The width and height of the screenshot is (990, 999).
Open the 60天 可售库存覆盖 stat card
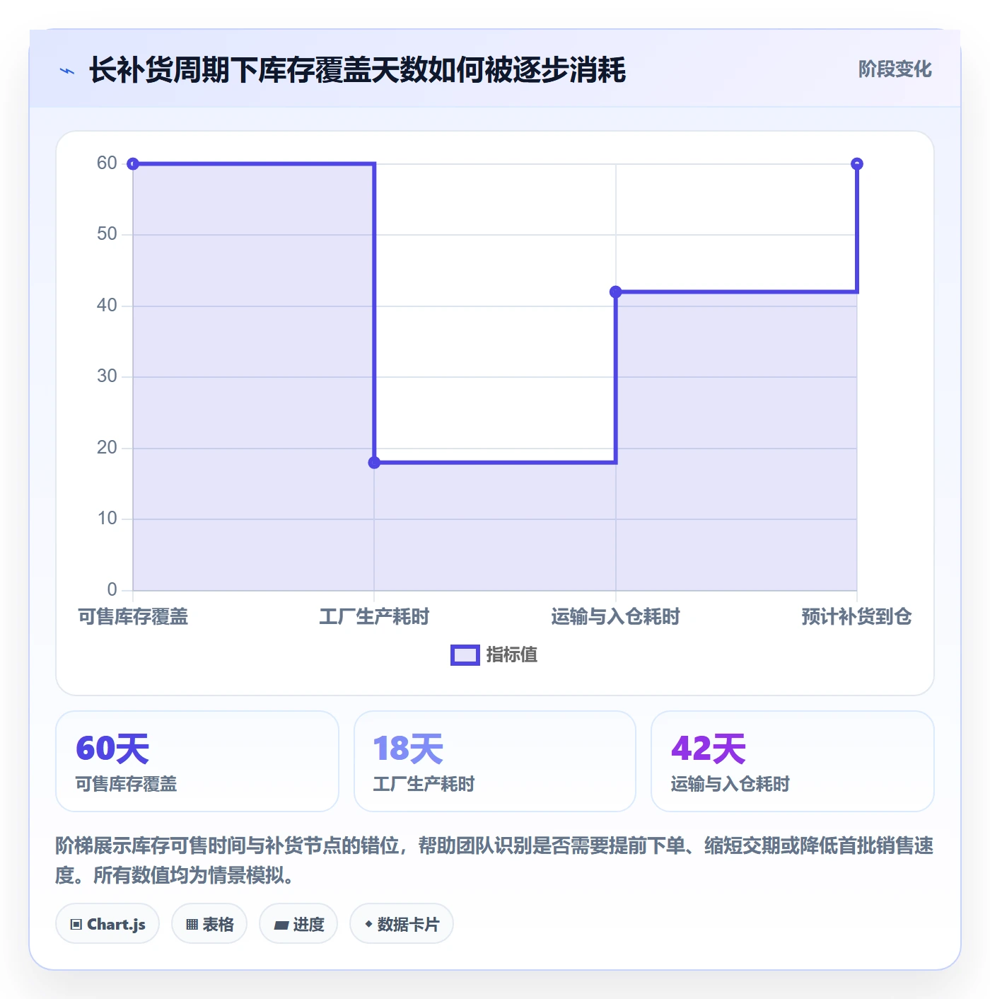pyautogui.click(x=197, y=761)
